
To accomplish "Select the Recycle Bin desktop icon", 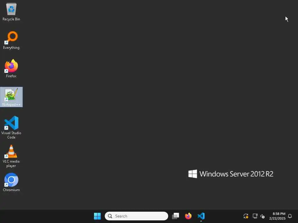I will [x=11, y=12].
